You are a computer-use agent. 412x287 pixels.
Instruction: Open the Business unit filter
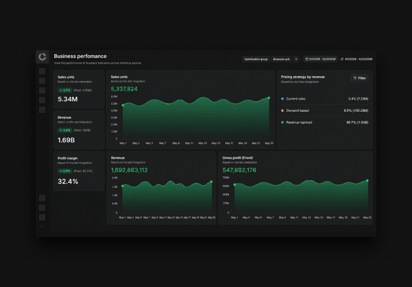point(281,59)
